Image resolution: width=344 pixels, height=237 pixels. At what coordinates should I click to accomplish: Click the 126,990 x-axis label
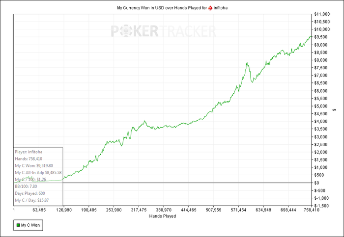pos(64,210)
